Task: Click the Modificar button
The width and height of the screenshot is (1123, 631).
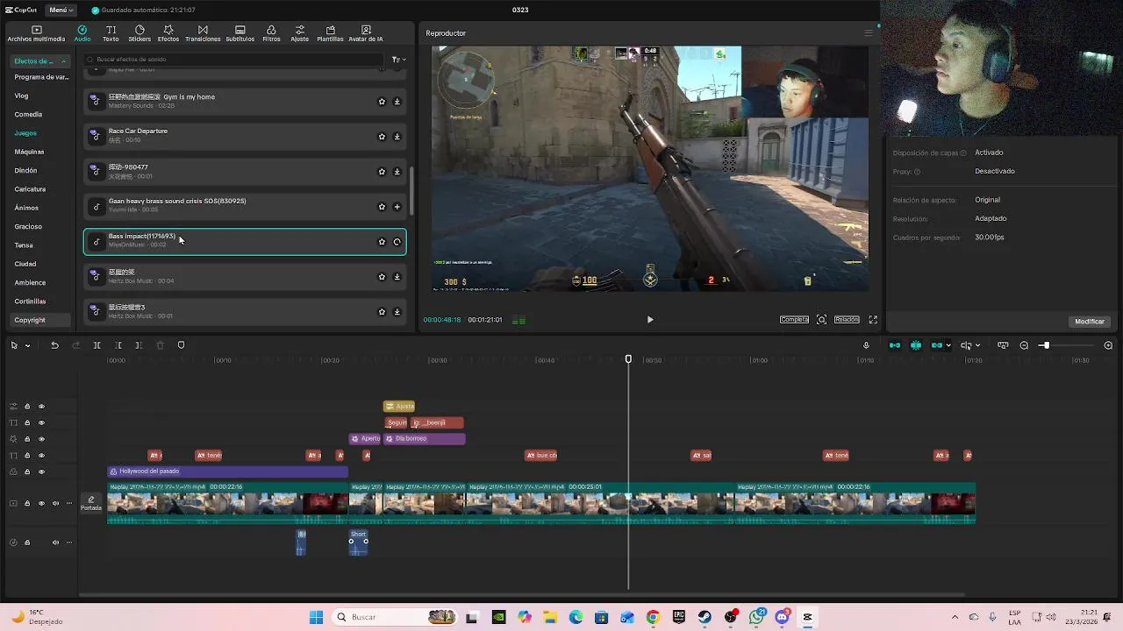Action: 1090,322
